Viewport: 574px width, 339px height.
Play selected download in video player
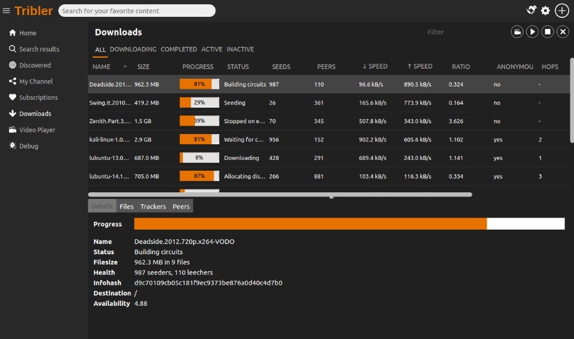point(517,32)
